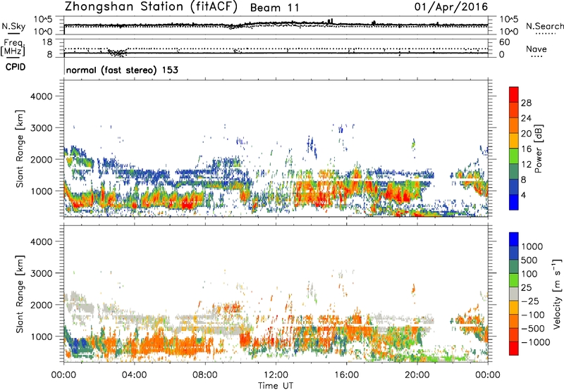Pick the blue top segment of the velocity colorbar

(x=514, y=239)
